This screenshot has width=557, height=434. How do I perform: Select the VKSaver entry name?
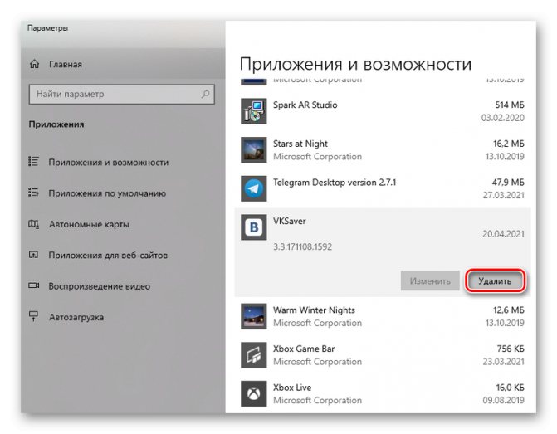click(x=289, y=221)
